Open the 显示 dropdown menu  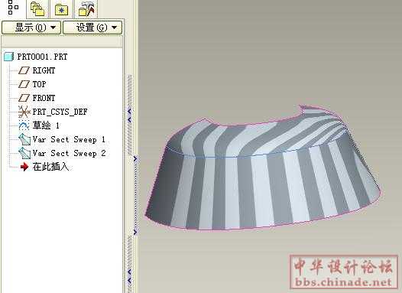[x=31, y=28]
